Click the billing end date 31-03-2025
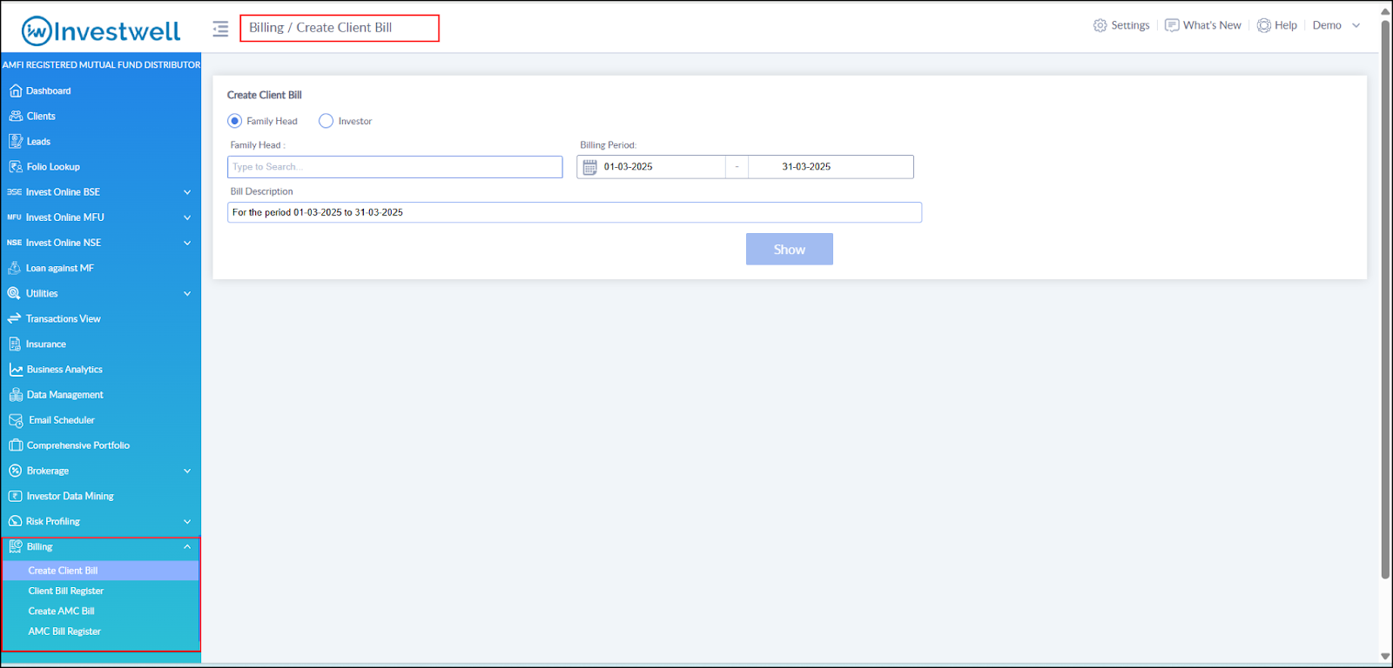 tap(806, 167)
